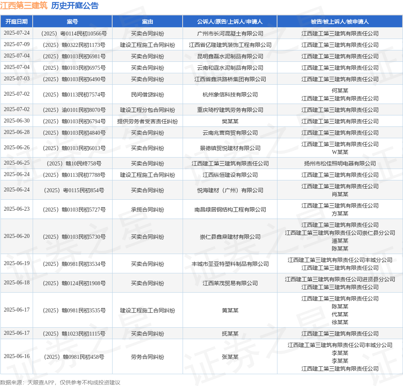
Task: Click plaintiff 广州市长河混凝土有限公司
Action: point(230,34)
